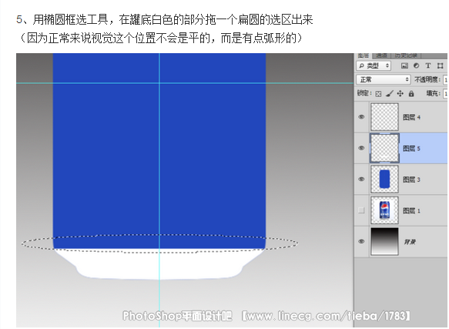Screen dimensions: 449x329
Task: Click the blue can body on canvas
Action: tap(159, 150)
